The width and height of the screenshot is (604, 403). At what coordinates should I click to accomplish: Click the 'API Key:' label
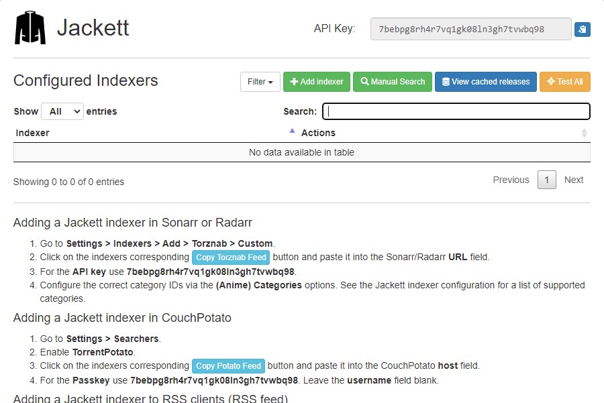point(334,28)
